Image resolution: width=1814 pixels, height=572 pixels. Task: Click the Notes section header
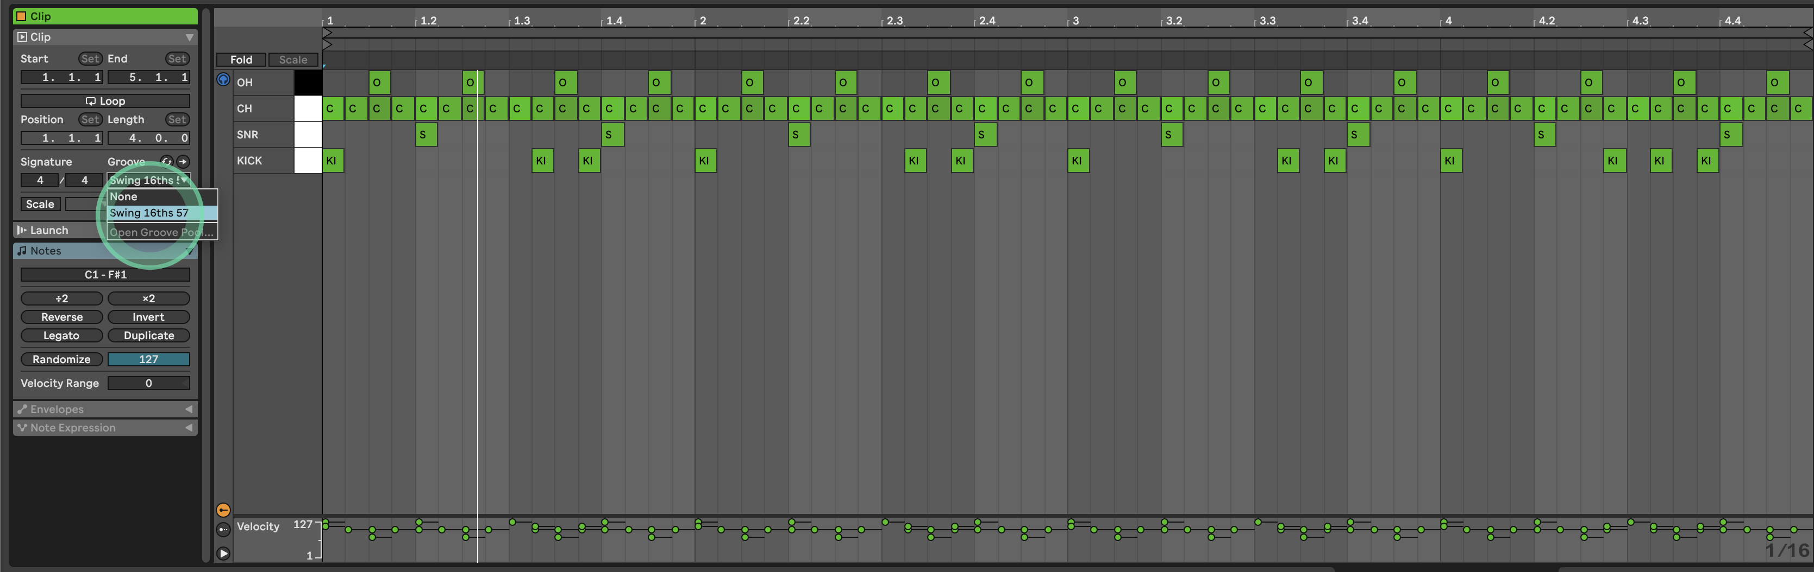coord(105,251)
